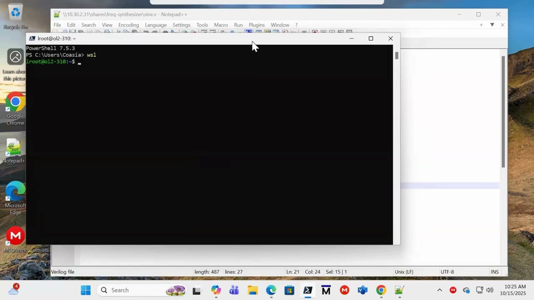Open the weather widget with badge 4

14,289
